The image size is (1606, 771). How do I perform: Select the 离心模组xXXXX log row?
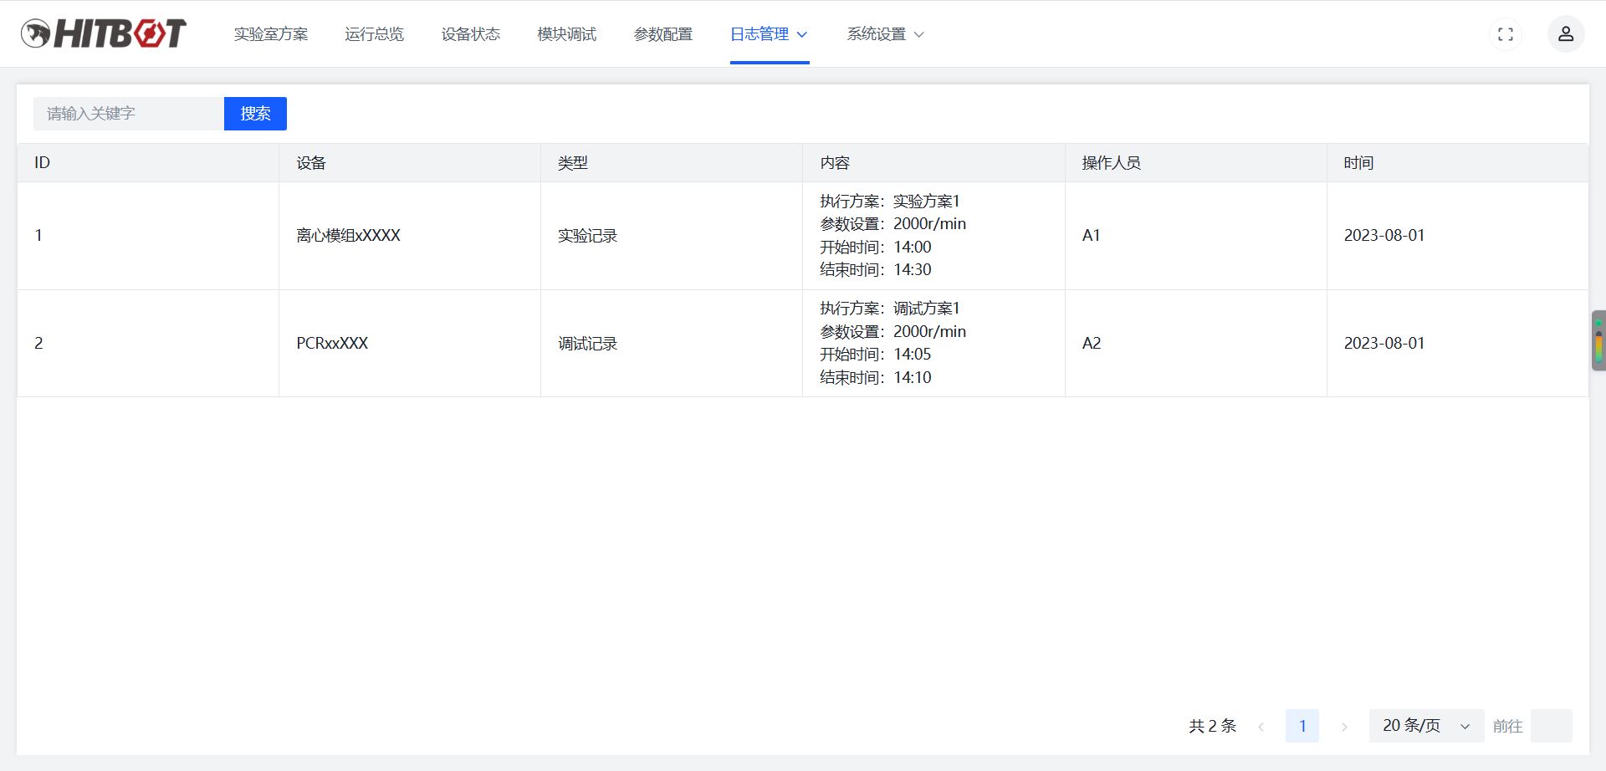pos(802,236)
